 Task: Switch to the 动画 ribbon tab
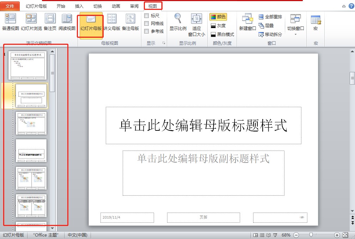(116, 6)
